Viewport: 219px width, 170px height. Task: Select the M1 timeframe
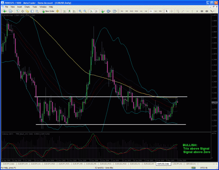[x=122, y=11]
